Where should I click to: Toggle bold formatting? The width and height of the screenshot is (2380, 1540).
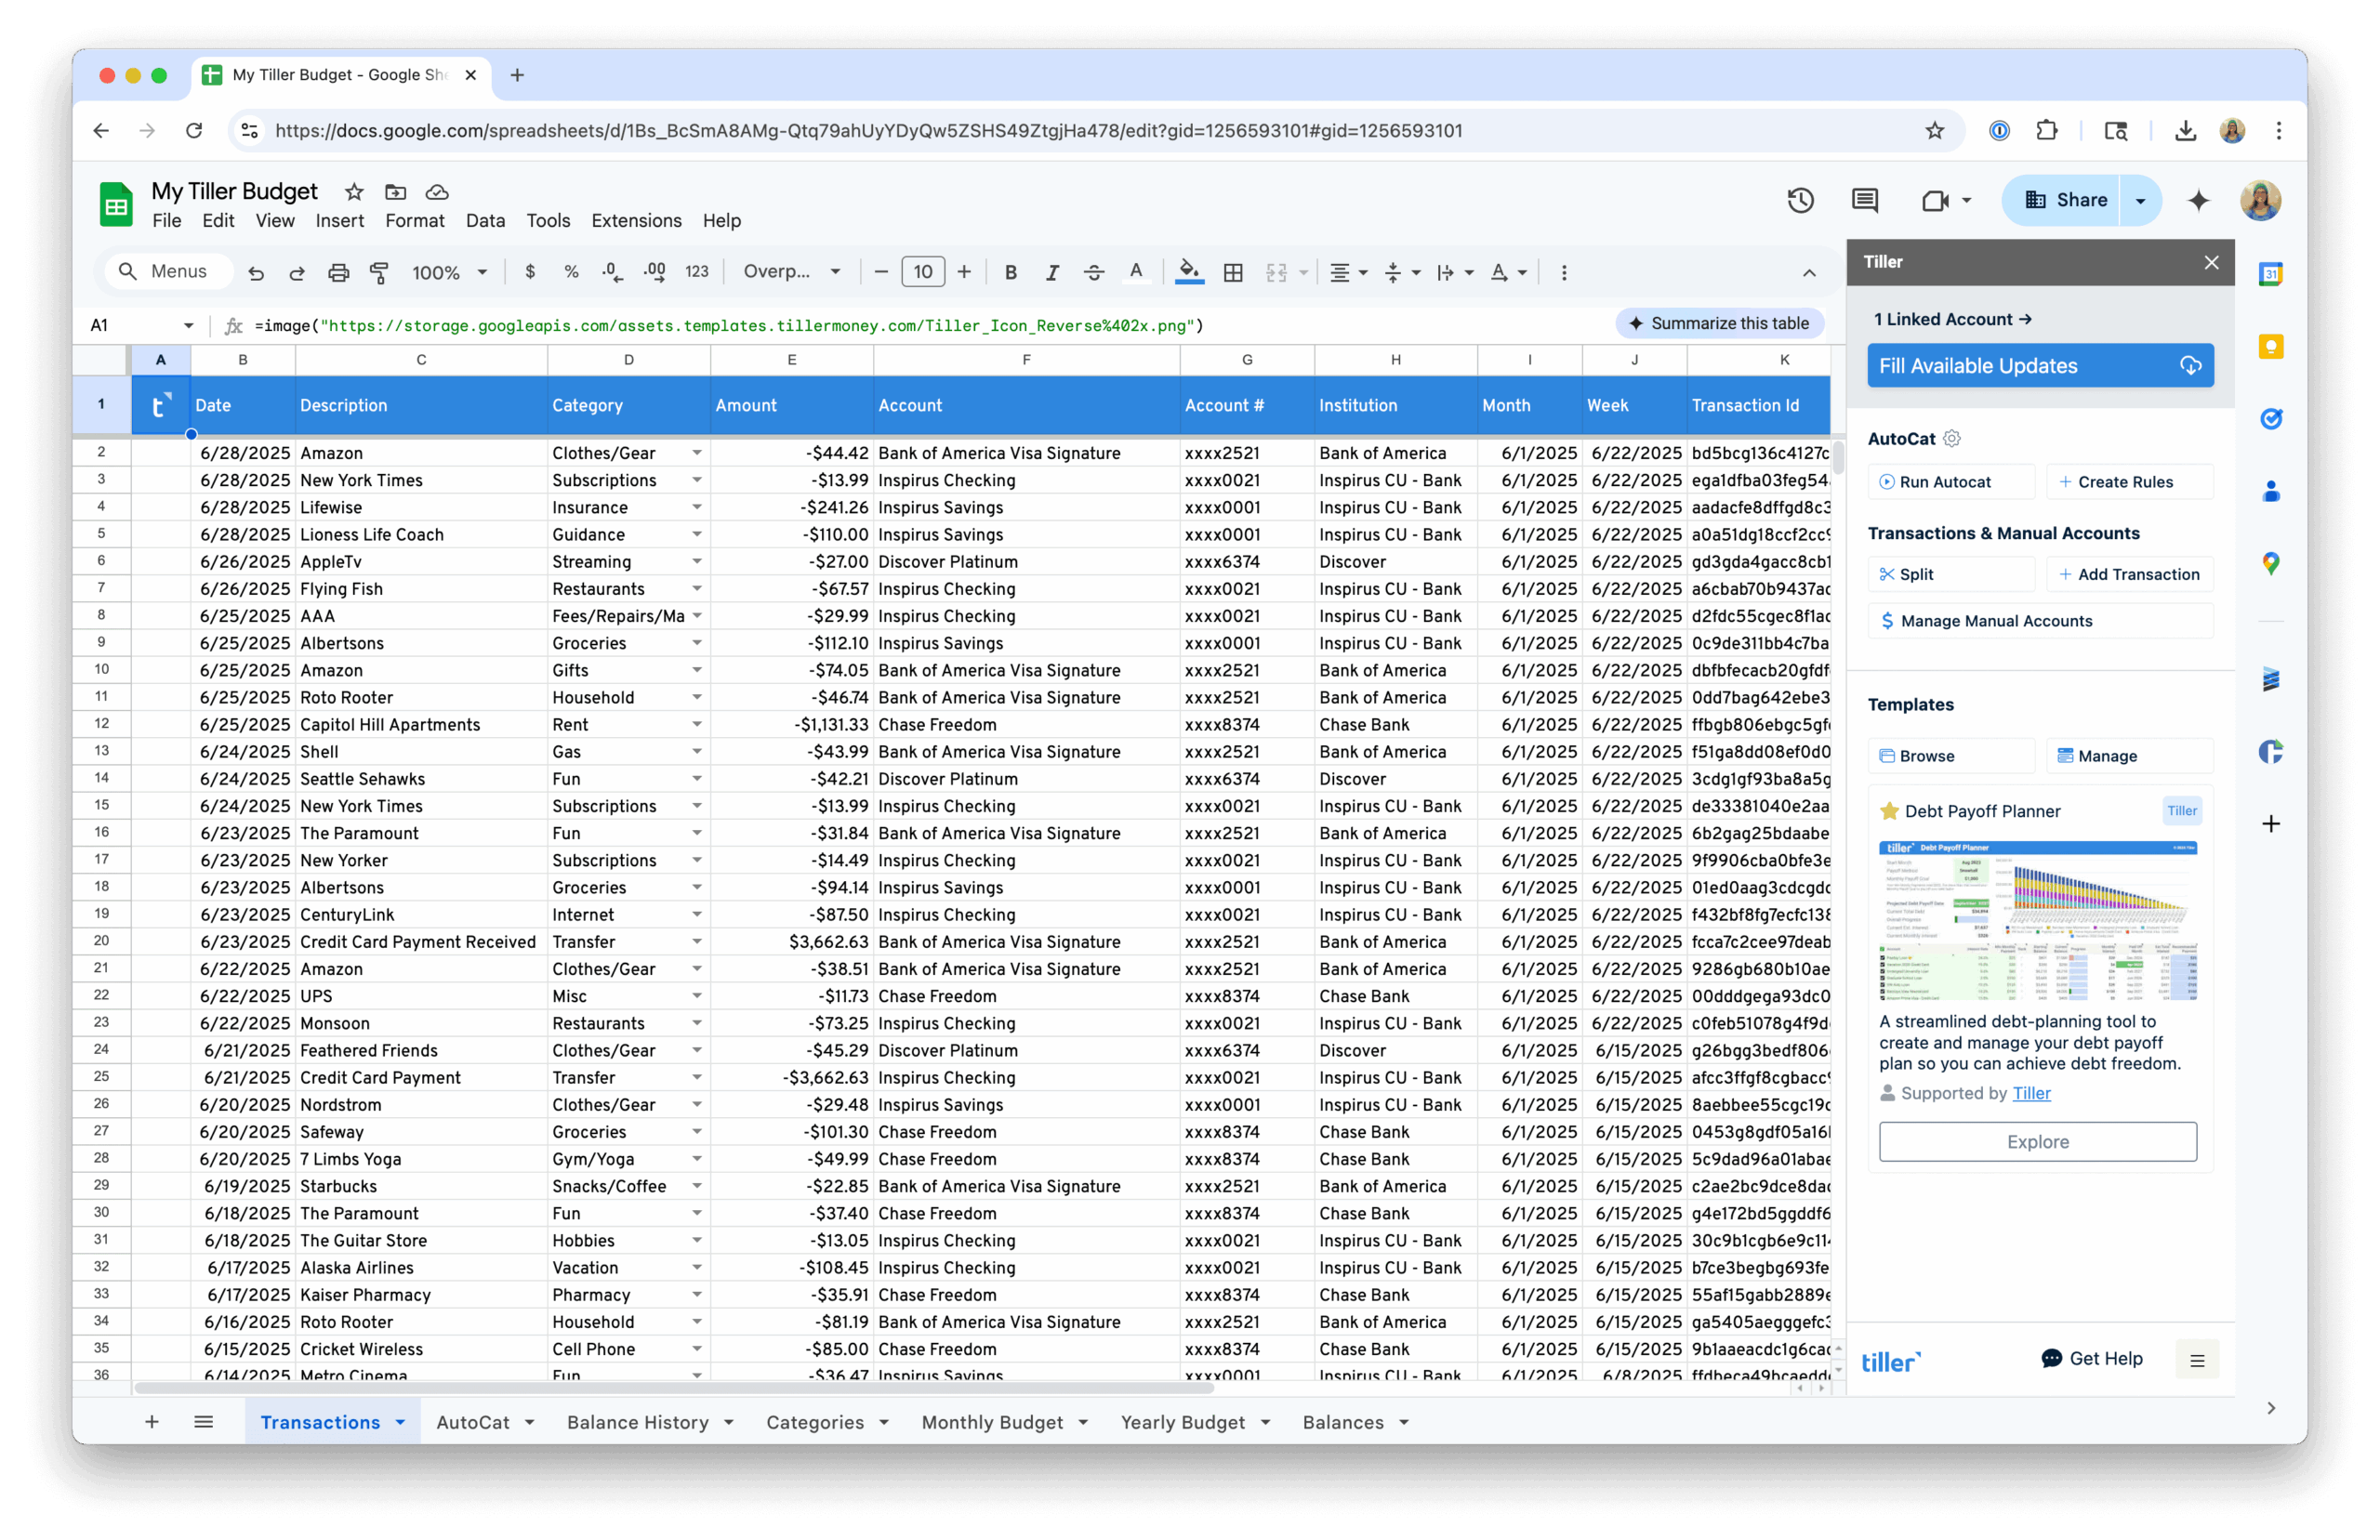click(x=1011, y=271)
